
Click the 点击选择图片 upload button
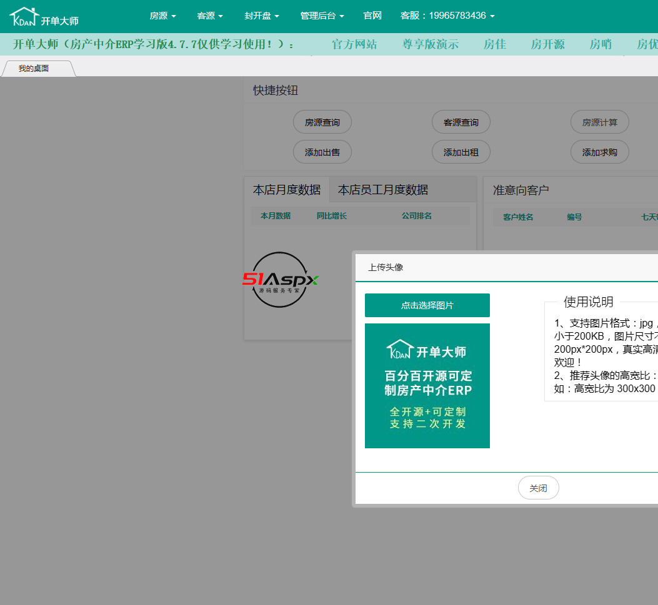(x=427, y=305)
